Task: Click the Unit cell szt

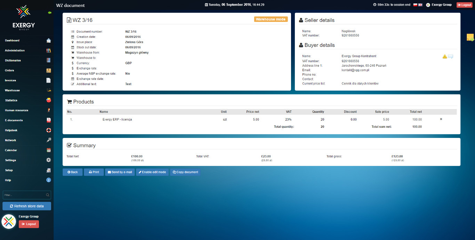Action: pyautogui.click(x=225, y=119)
